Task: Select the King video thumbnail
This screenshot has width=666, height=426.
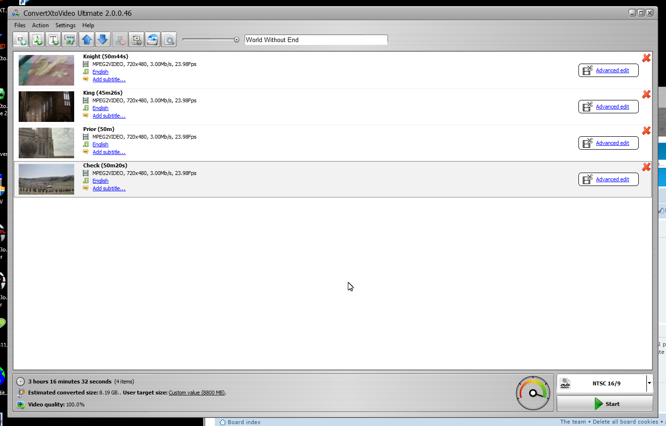Action: coord(46,107)
